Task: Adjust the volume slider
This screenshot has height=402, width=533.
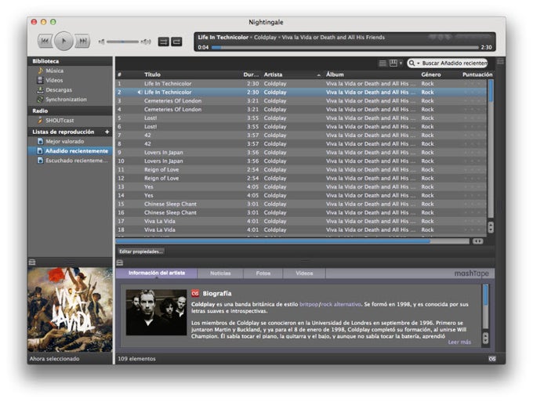Action: (123, 42)
